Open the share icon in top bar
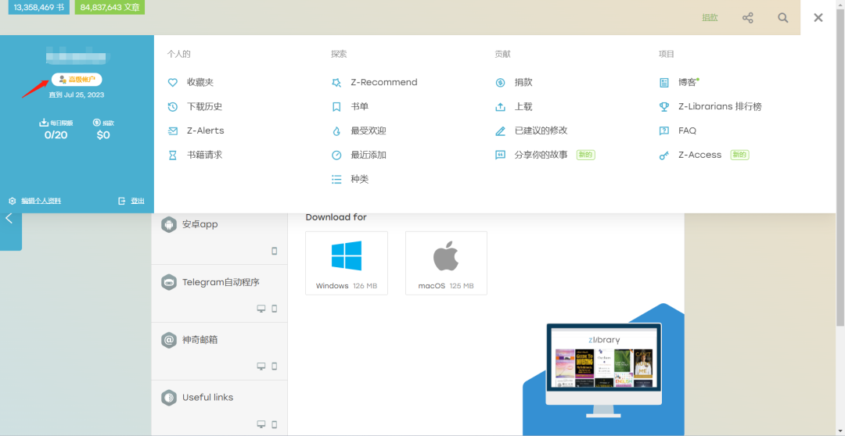845x436 pixels. point(747,18)
